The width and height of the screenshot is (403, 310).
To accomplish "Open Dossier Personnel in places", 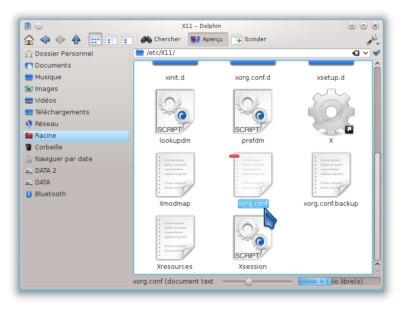I will 76,54.
